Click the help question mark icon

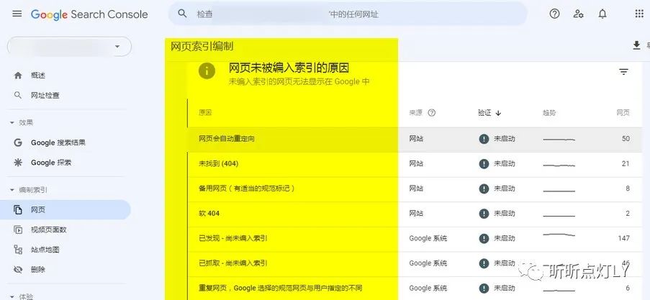click(x=554, y=14)
